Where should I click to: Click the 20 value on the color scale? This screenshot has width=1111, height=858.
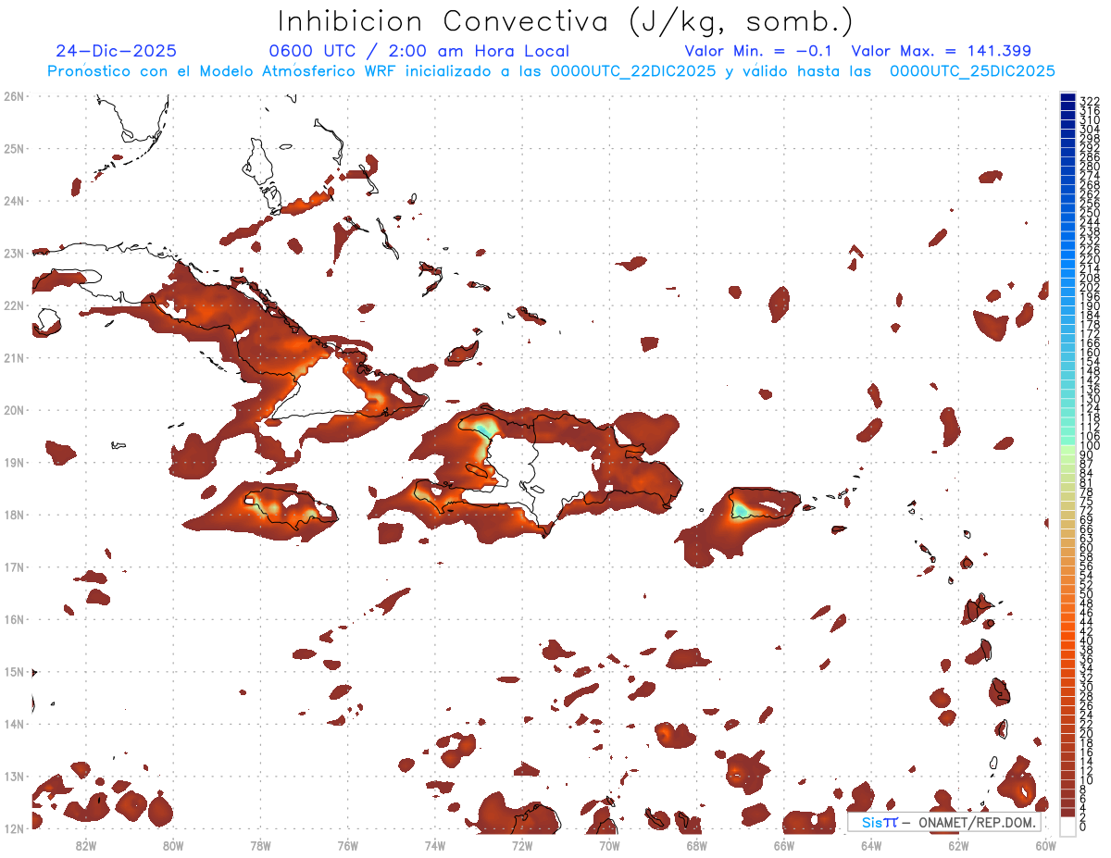[1087, 733]
